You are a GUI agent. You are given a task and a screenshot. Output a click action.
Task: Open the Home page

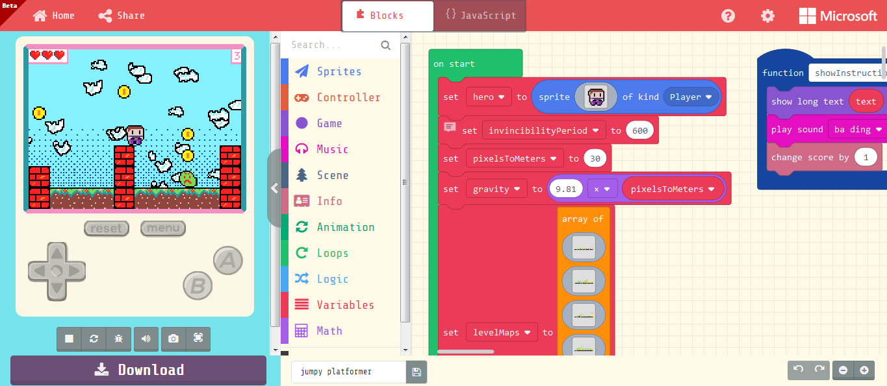(x=54, y=16)
